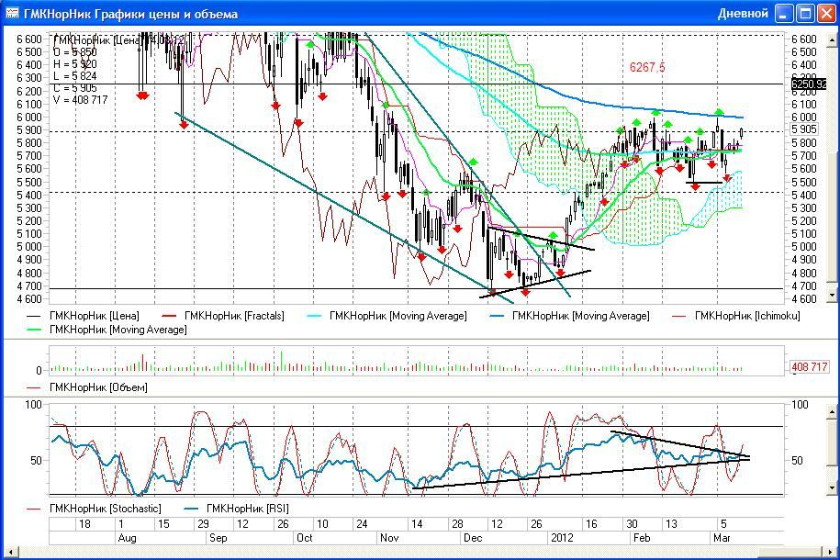Click the boxed 5 905 current price label
The image size is (840, 560).
pyautogui.click(x=804, y=129)
